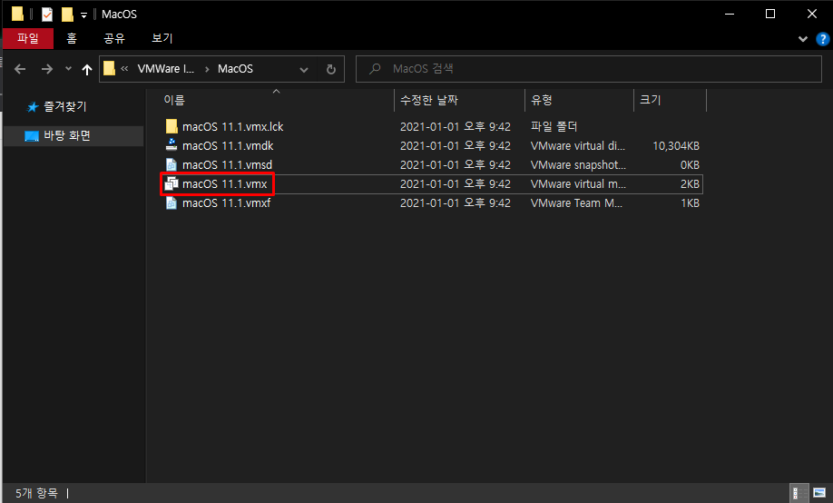This screenshot has width=833, height=503.
Task: Go forward with the right arrow
Action: click(47, 69)
